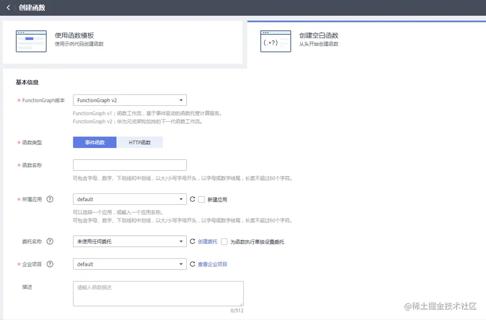
Task: Click the 可以选择一个应用 hint text
Action: pyautogui.click(x=118, y=212)
